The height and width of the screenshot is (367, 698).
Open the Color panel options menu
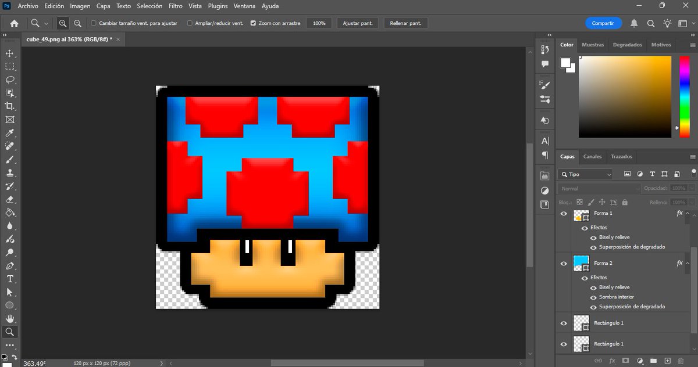click(x=692, y=45)
